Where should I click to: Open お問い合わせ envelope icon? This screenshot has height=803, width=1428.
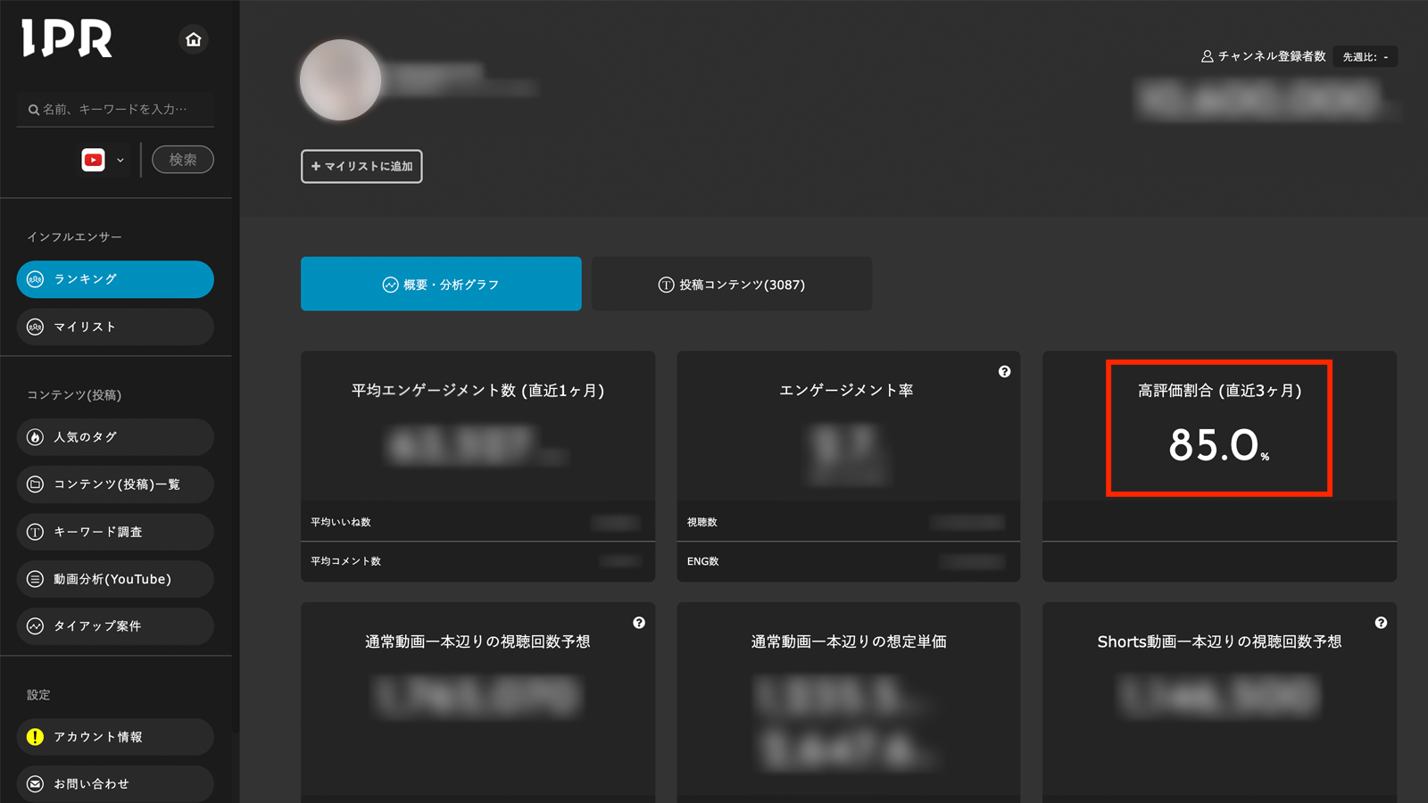(x=36, y=784)
